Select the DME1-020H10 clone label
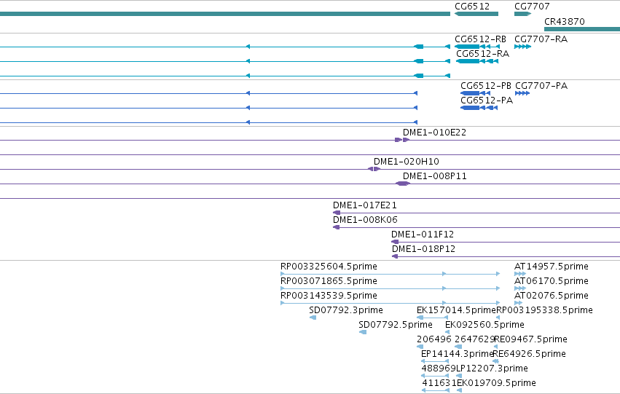This screenshot has height=394, width=620. tap(407, 162)
